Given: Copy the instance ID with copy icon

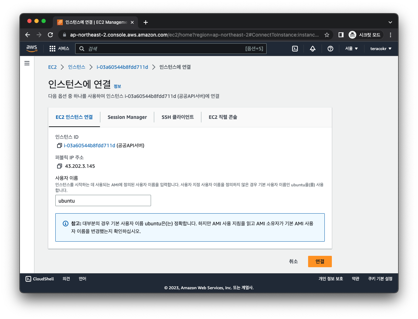Looking at the screenshot, I should click(60, 145).
